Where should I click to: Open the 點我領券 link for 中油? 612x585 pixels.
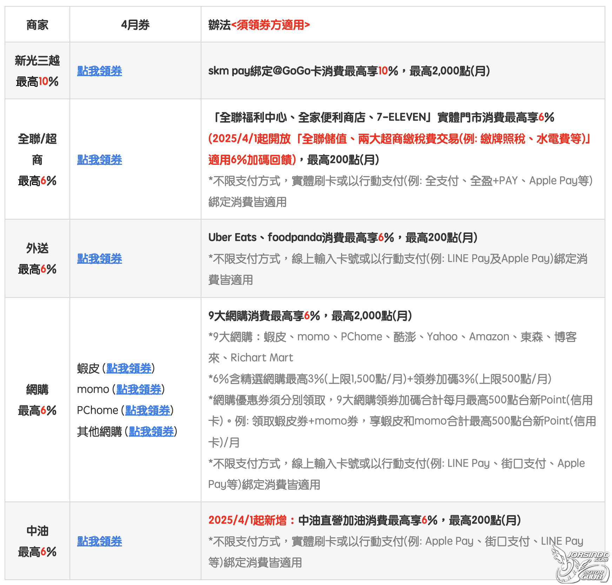pos(99,541)
